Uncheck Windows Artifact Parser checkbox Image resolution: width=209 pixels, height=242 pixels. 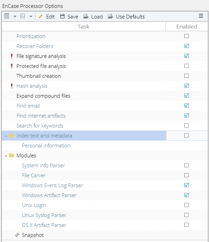tap(186, 195)
